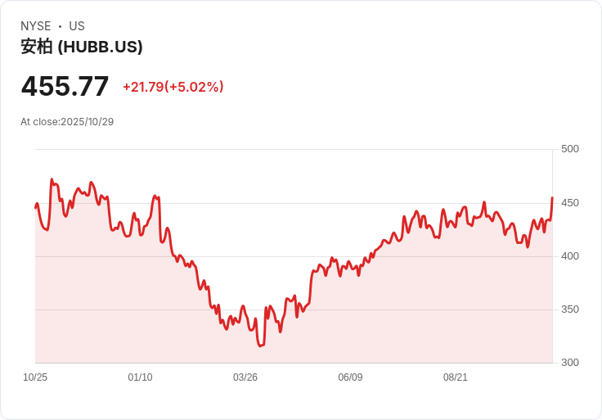Screen dimensions: 602x420
Task: Click the US market label
Action: tap(77, 26)
